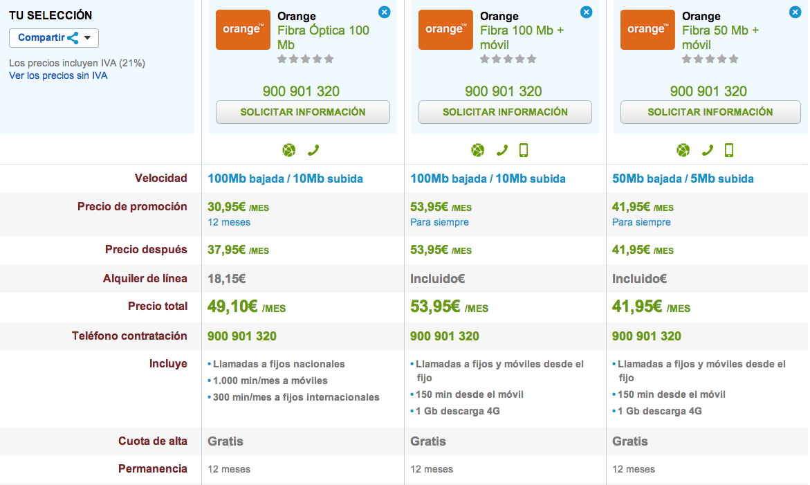Click the Orange logo of Fibra 50 Mb + móvil
This screenshot has width=810, height=485.
[647, 30]
